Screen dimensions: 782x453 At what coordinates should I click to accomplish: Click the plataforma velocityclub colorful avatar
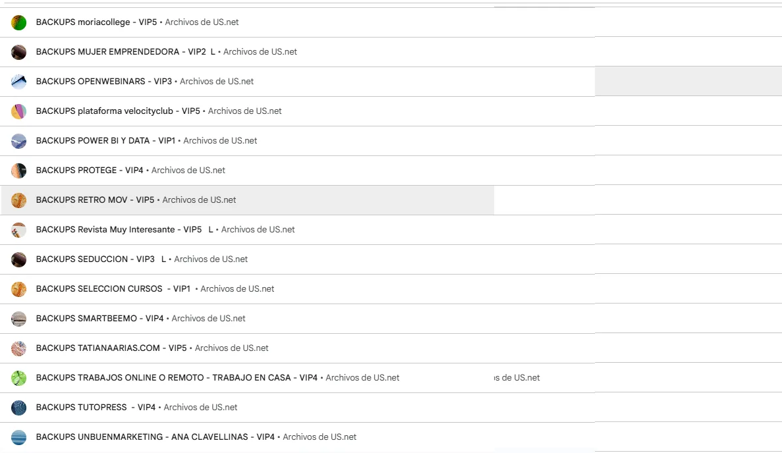click(19, 111)
